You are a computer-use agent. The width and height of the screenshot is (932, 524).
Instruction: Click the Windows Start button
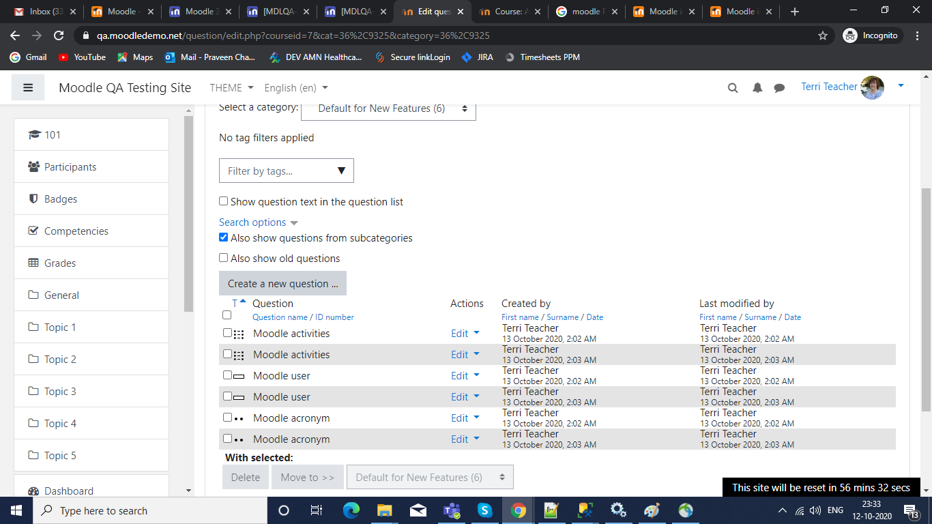(16, 510)
